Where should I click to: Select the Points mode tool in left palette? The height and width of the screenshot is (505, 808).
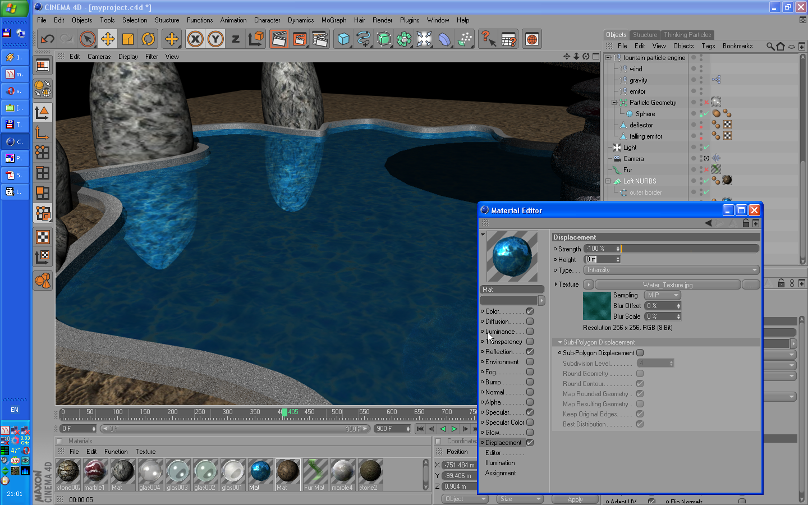pos(43,153)
